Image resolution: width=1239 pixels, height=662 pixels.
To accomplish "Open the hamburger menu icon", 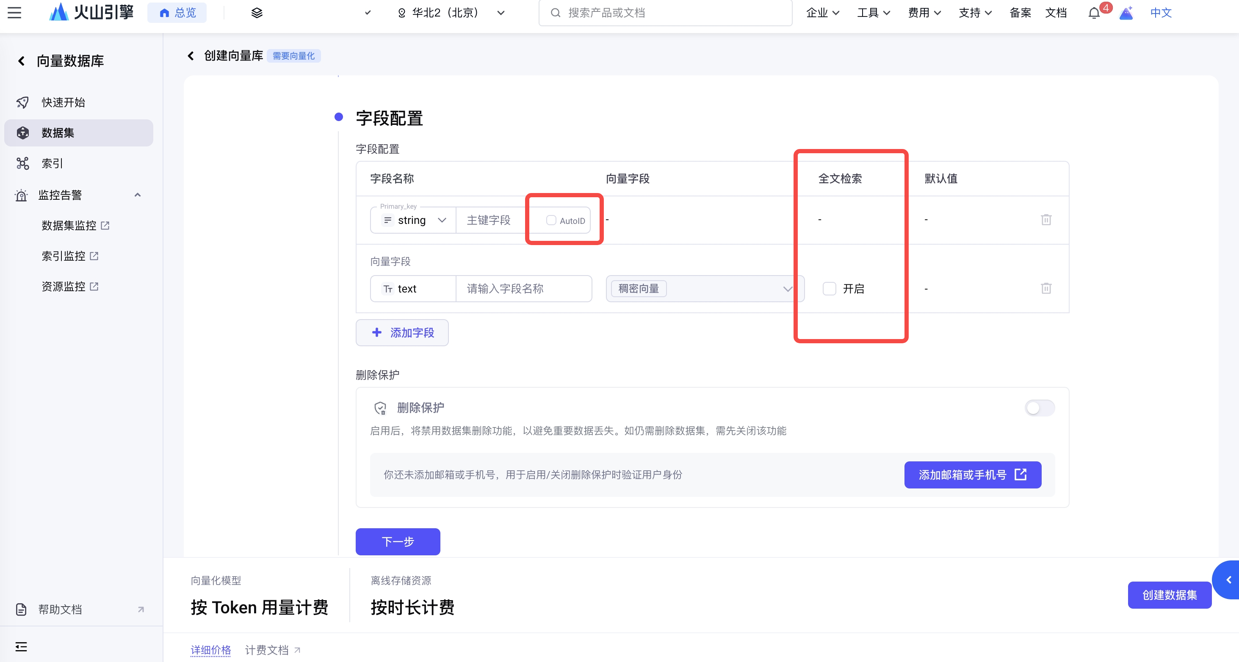I will click(14, 13).
